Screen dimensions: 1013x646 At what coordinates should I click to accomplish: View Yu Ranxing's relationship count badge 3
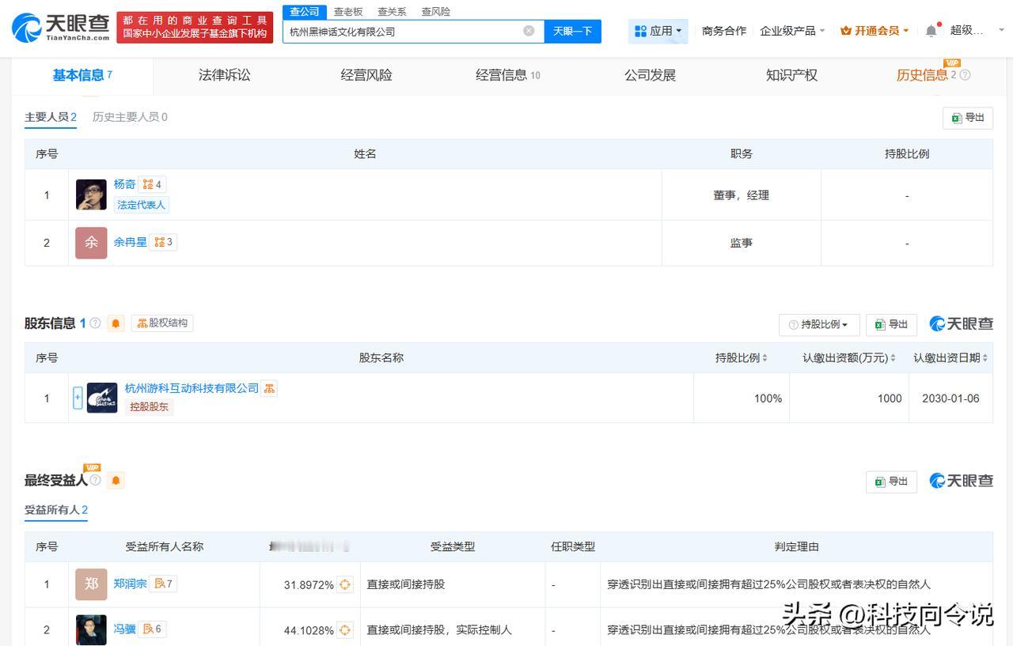163,242
